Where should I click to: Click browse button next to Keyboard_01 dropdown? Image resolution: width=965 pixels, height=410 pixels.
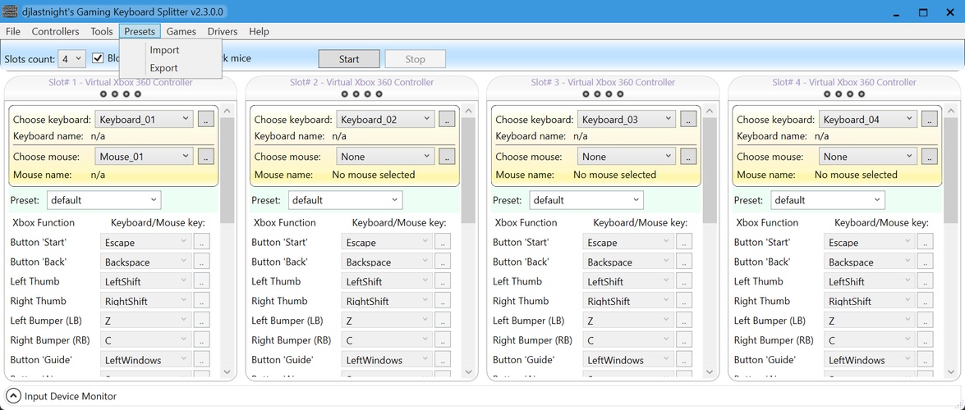click(205, 119)
